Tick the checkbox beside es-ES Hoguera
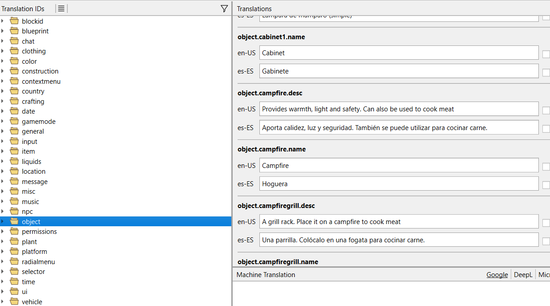550x306 pixels. click(x=546, y=185)
